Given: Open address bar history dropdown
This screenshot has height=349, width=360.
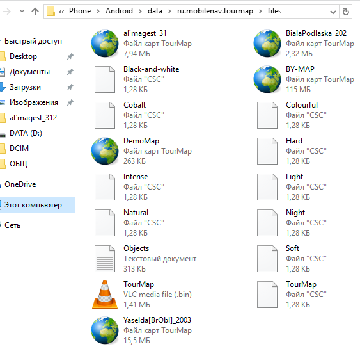Looking at the screenshot, I should (x=333, y=12).
